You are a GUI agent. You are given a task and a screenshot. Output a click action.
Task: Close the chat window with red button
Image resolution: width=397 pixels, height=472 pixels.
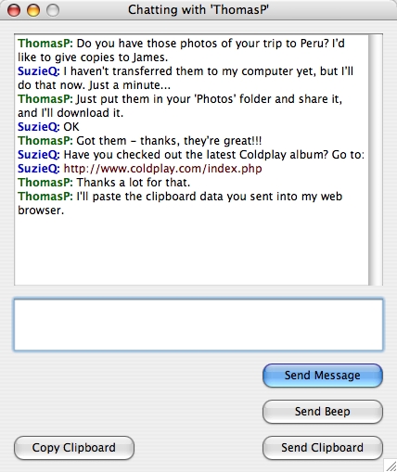(14, 10)
